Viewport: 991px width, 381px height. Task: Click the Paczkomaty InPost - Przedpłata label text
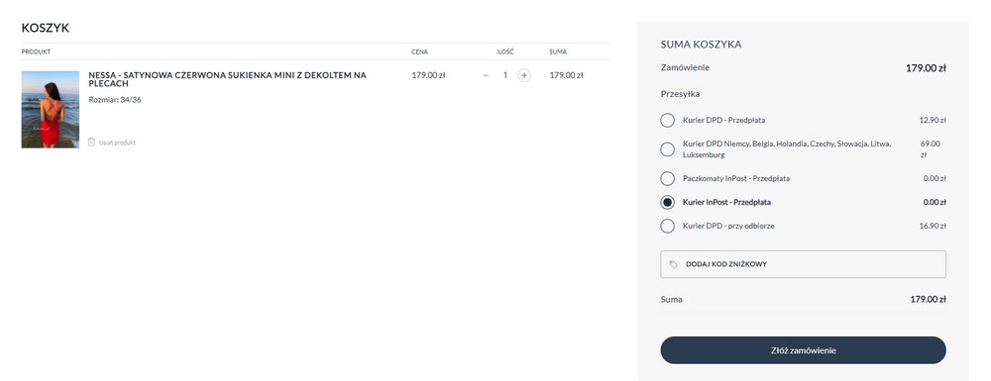[735, 178]
